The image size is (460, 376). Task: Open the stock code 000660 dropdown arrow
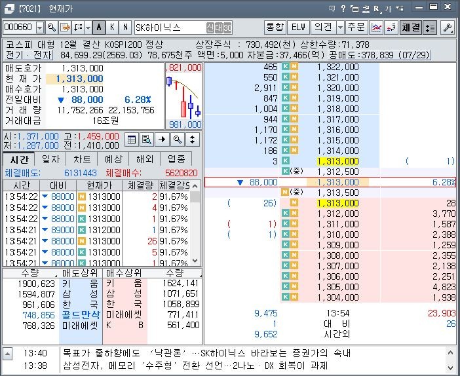[40, 28]
